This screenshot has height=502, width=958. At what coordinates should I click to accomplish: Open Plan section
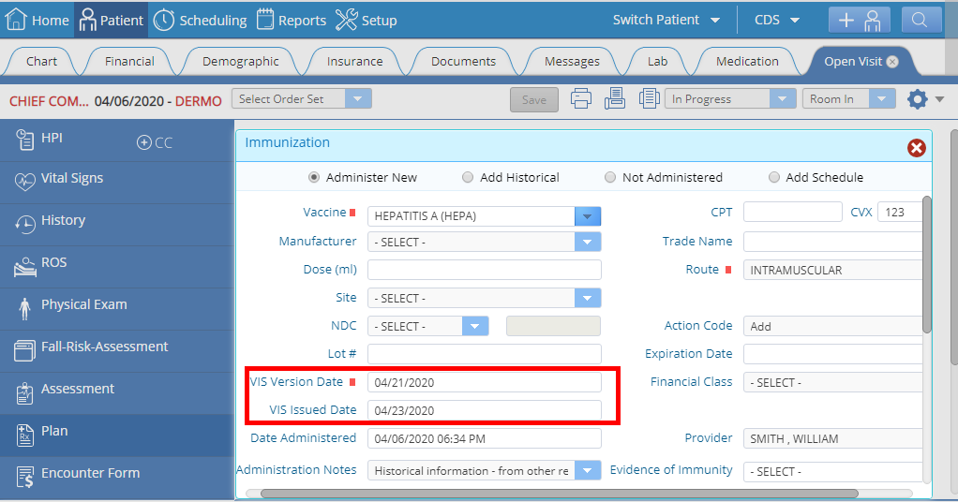coord(116,436)
